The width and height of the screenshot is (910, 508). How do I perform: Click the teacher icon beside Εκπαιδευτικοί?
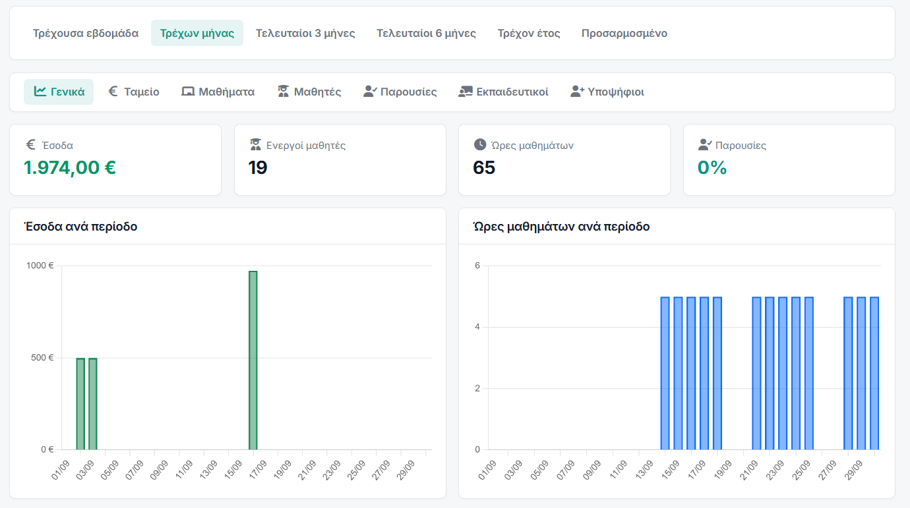tap(466, 92)
